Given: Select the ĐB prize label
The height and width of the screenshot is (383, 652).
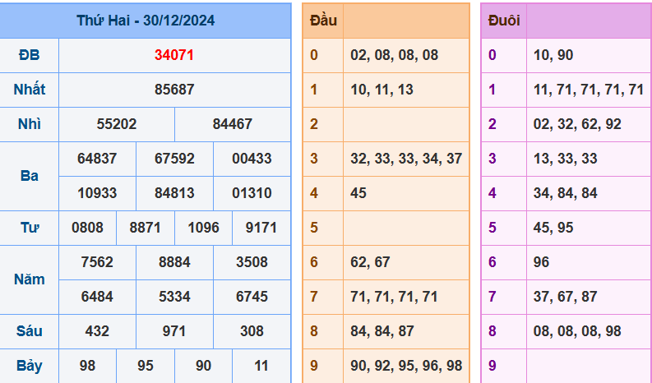Looking at the screenshot, I should pyautogui.click(x=29, y=55).
